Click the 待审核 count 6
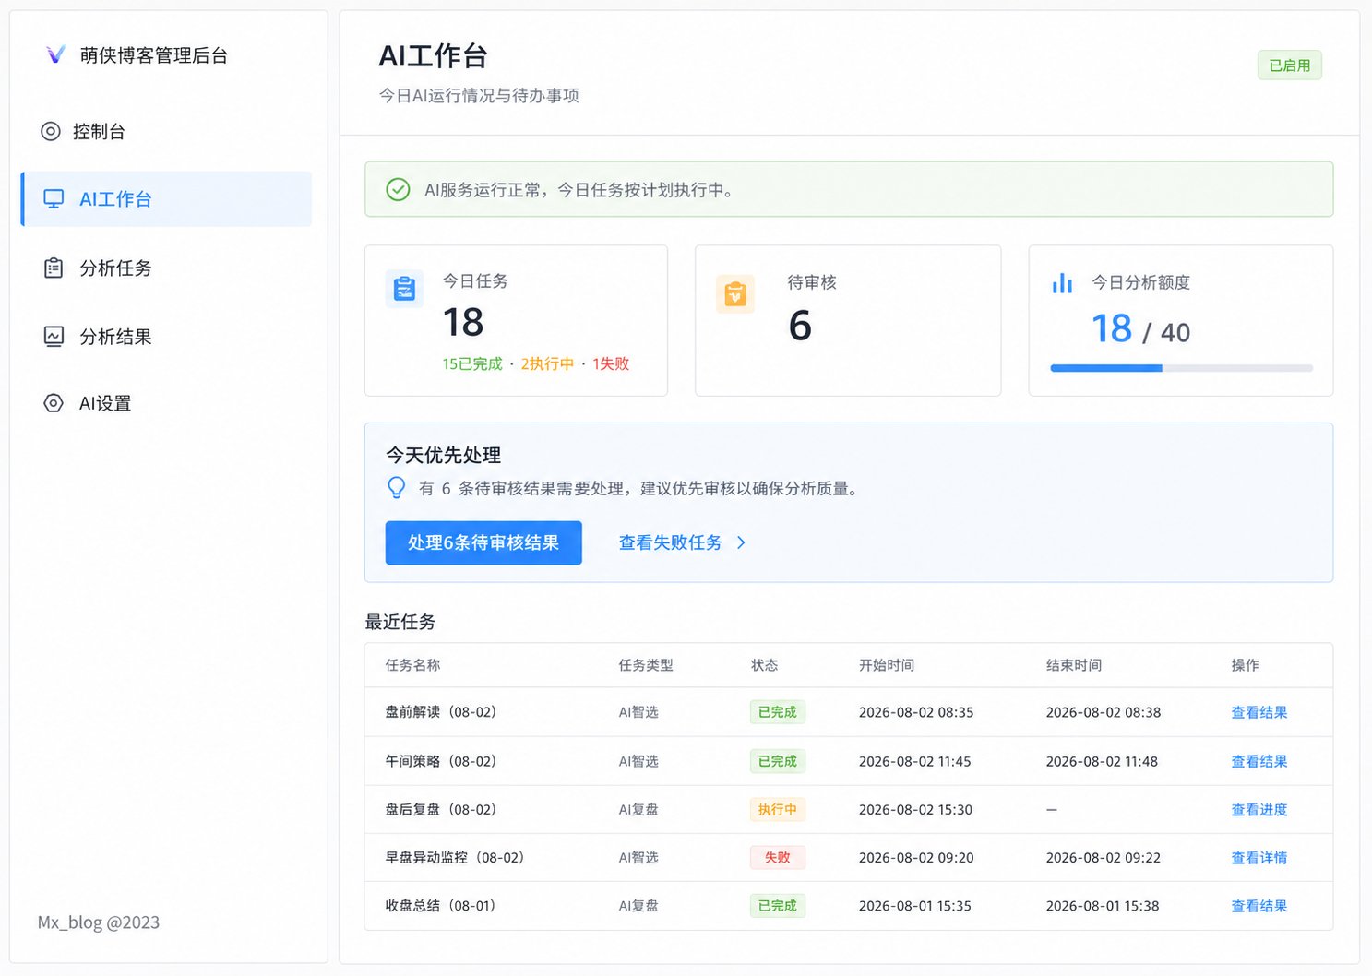 click(x=800, y=325)
